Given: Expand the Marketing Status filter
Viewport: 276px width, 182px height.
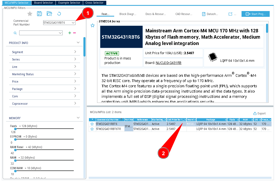Looking at the screenshot, I should pos(75,74).
